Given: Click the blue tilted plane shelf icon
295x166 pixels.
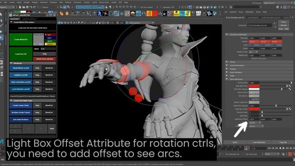Looking at the screenshot, I should click(x=209, y=13).
